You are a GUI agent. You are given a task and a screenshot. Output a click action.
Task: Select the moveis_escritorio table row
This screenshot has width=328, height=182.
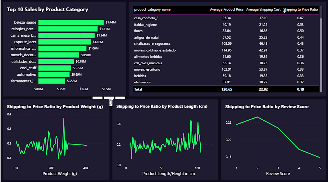pyautogui.click(x=226, y=69)
